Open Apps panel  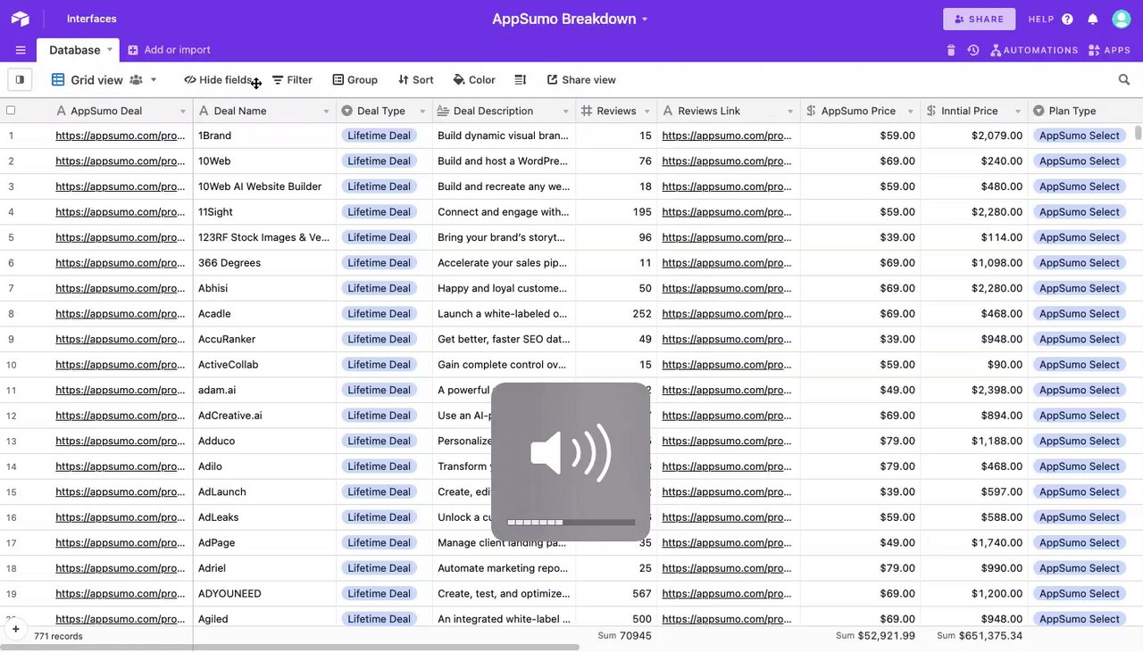point(1109,50)
